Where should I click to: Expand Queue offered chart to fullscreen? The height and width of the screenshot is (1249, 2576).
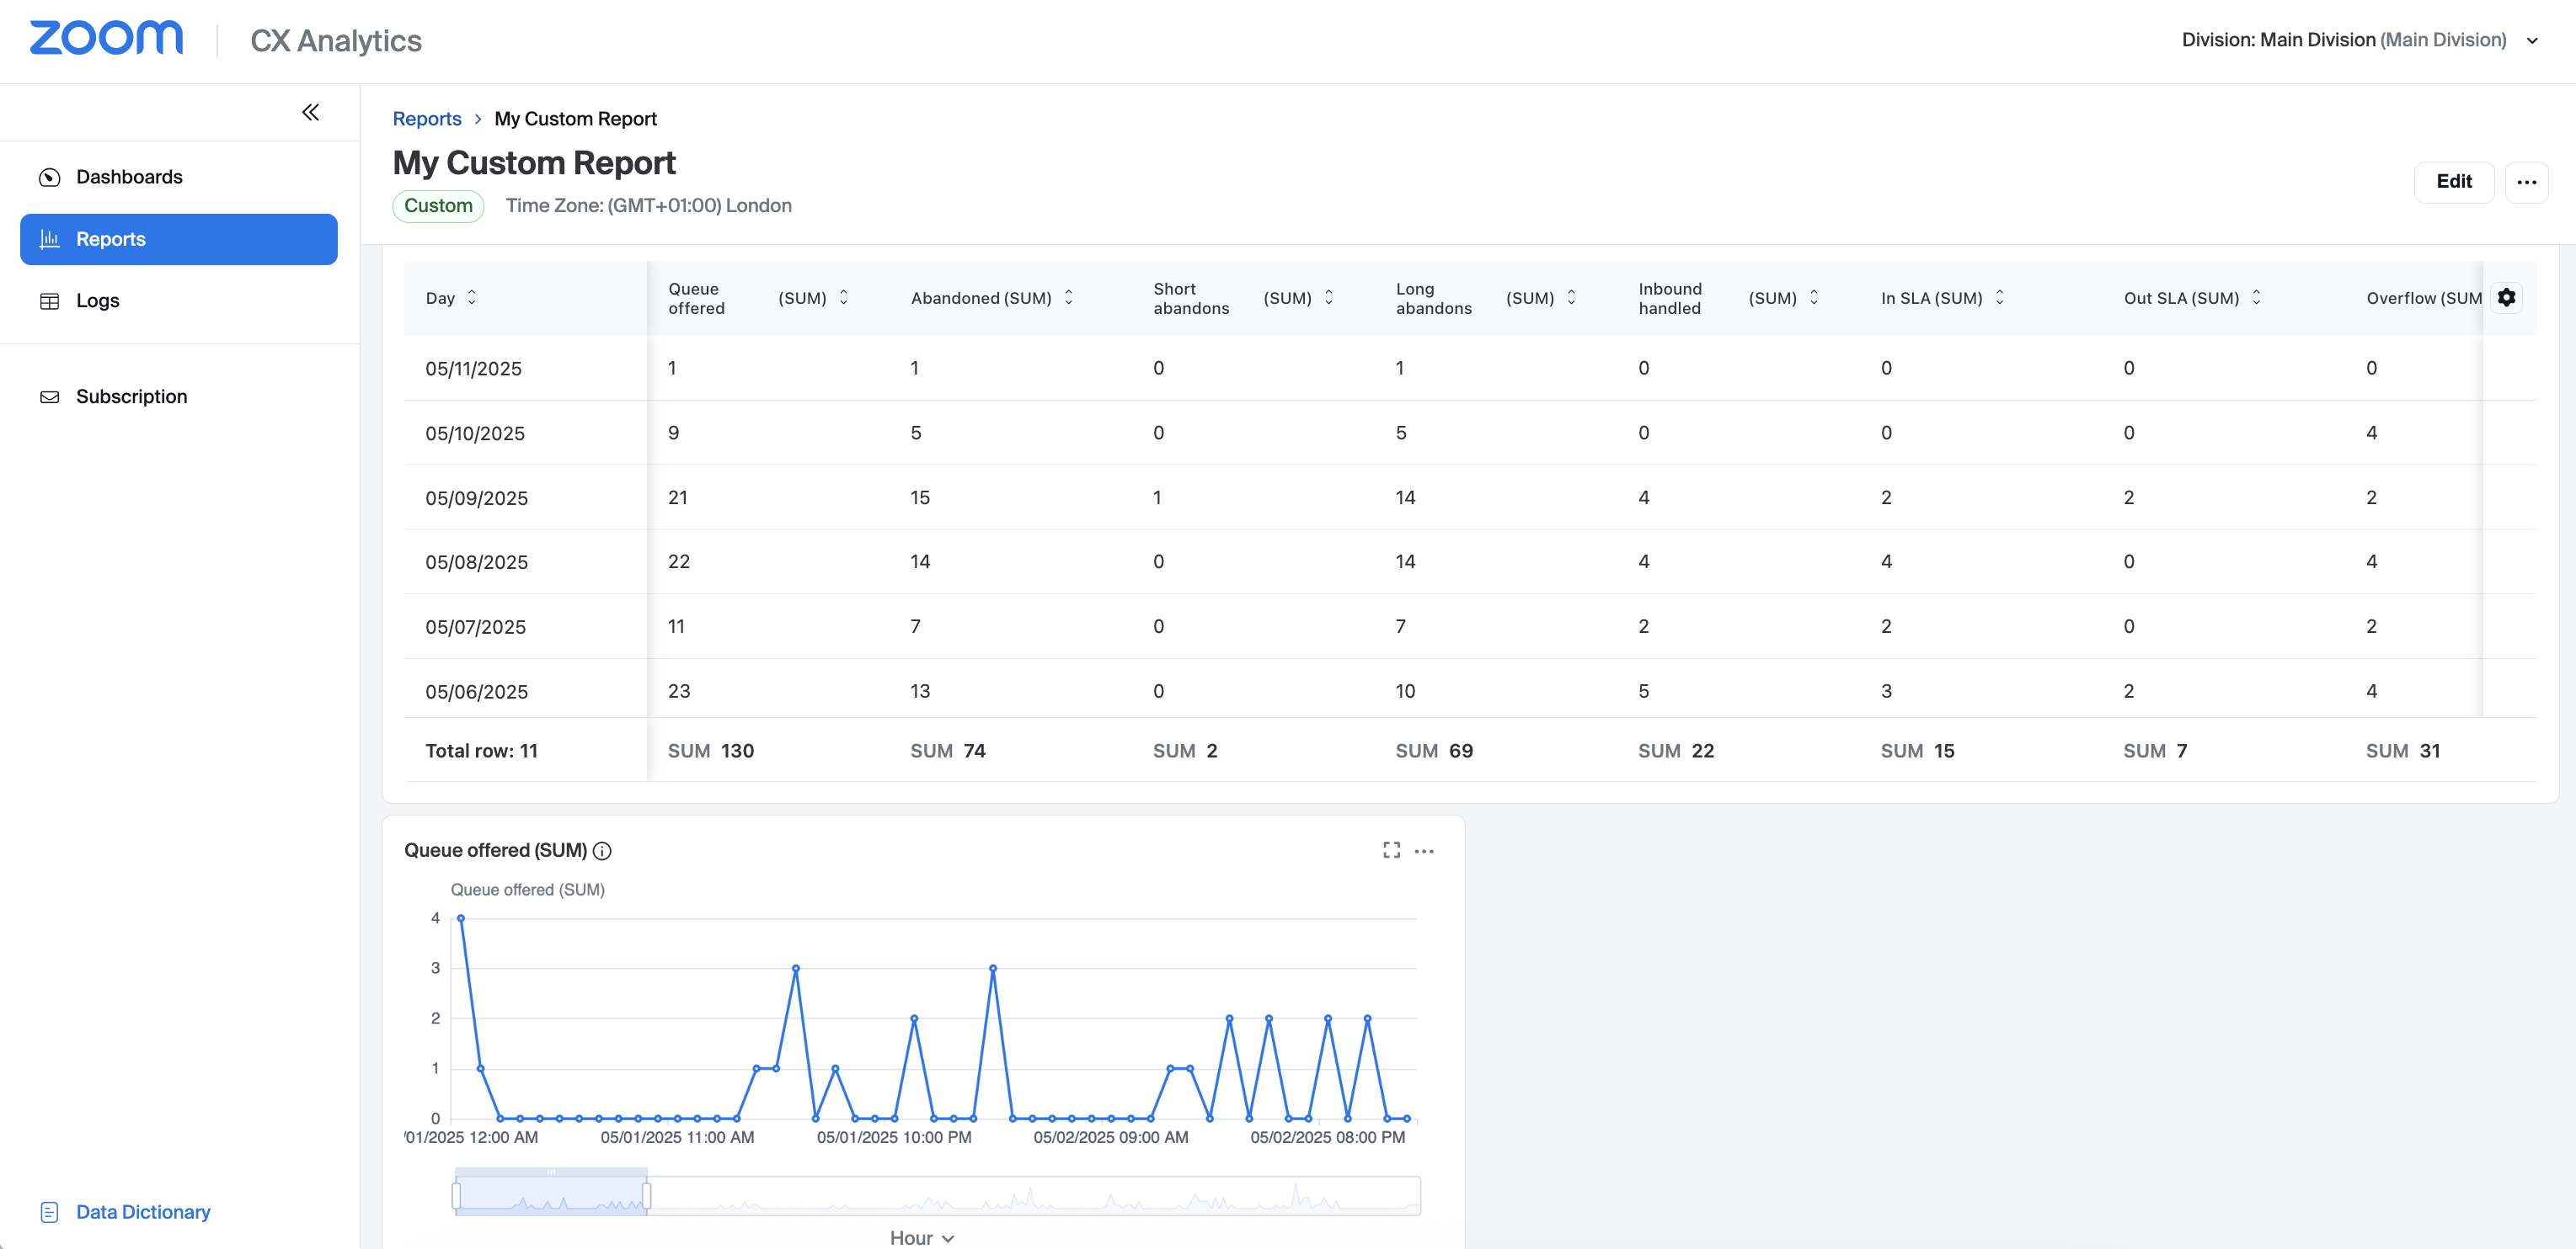[1391, 850]
